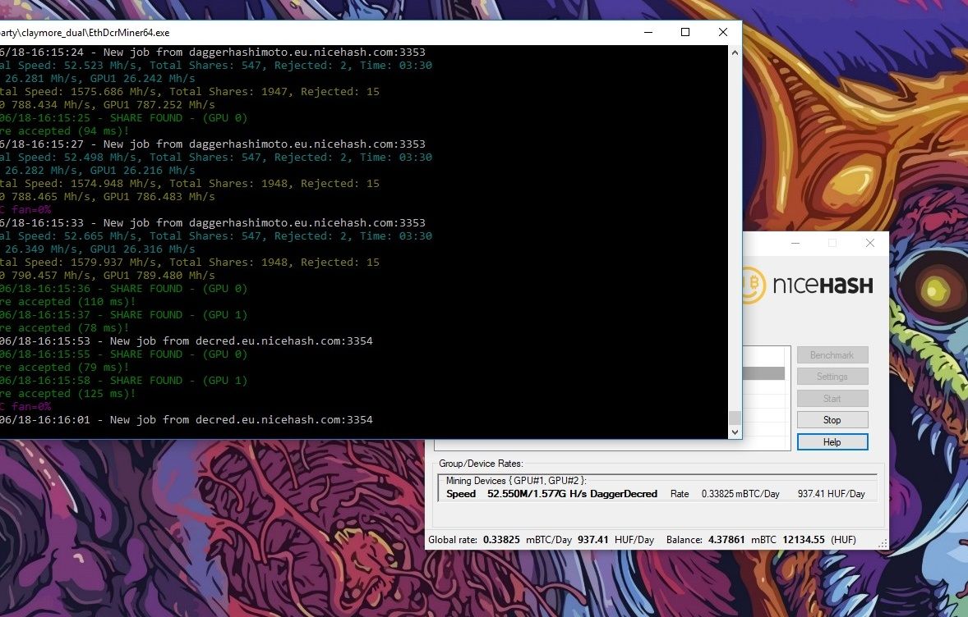
Task: Click the greyed Benchmark button
Action: pos(832,355)
